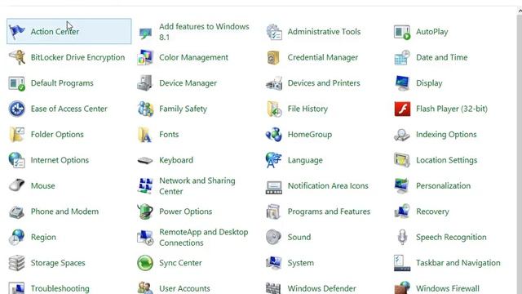
Task: Open the Administrative Tools icon
Action: [274, 32]
